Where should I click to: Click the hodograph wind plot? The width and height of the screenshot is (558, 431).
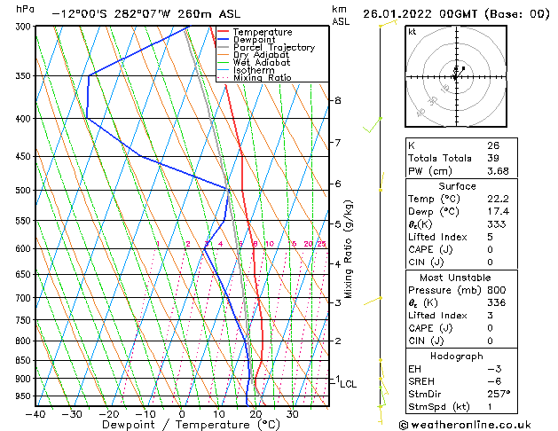[456, 76]
